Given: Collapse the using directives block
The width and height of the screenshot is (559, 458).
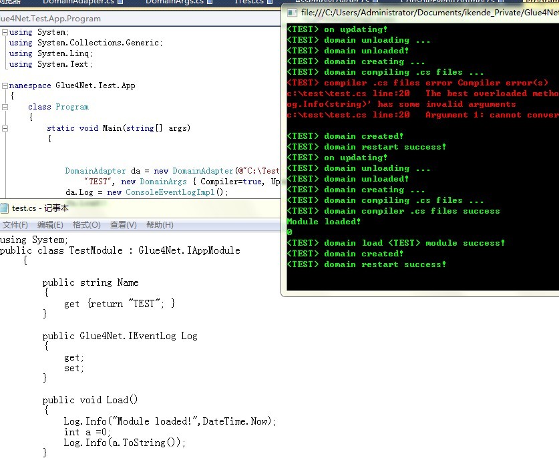Looking at the screenshot, I should click(x=5, y=33).
